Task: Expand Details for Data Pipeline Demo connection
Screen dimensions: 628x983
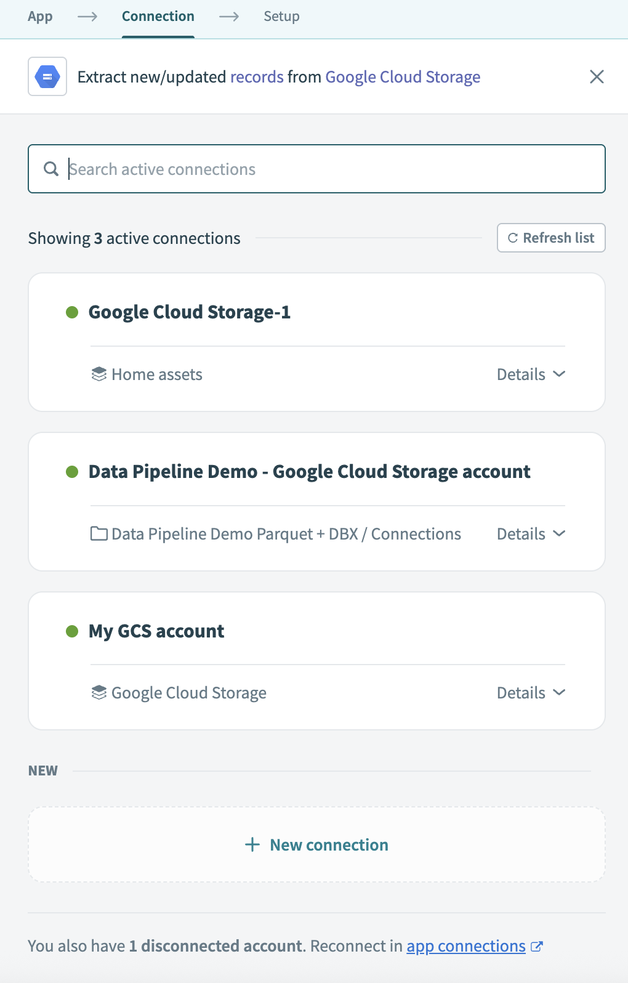Action: (531, 534)
